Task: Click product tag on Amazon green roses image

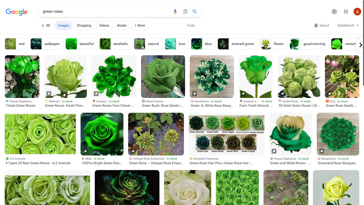Action: click(96, 93)
